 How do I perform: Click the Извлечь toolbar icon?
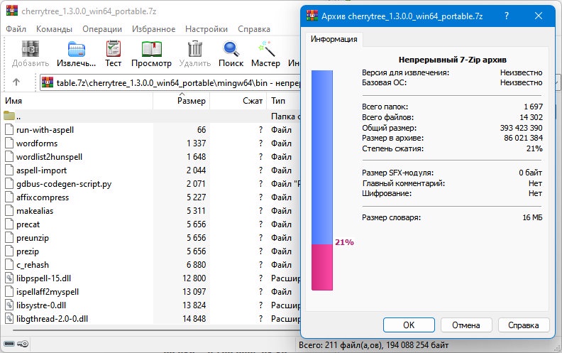77,49
